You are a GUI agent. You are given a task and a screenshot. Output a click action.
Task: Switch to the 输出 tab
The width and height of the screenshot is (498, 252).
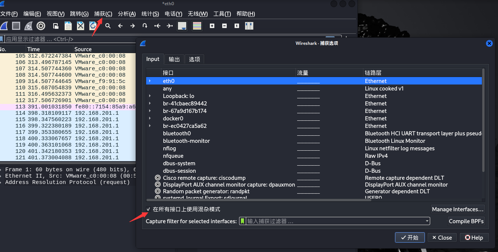[x=174, y=59]
